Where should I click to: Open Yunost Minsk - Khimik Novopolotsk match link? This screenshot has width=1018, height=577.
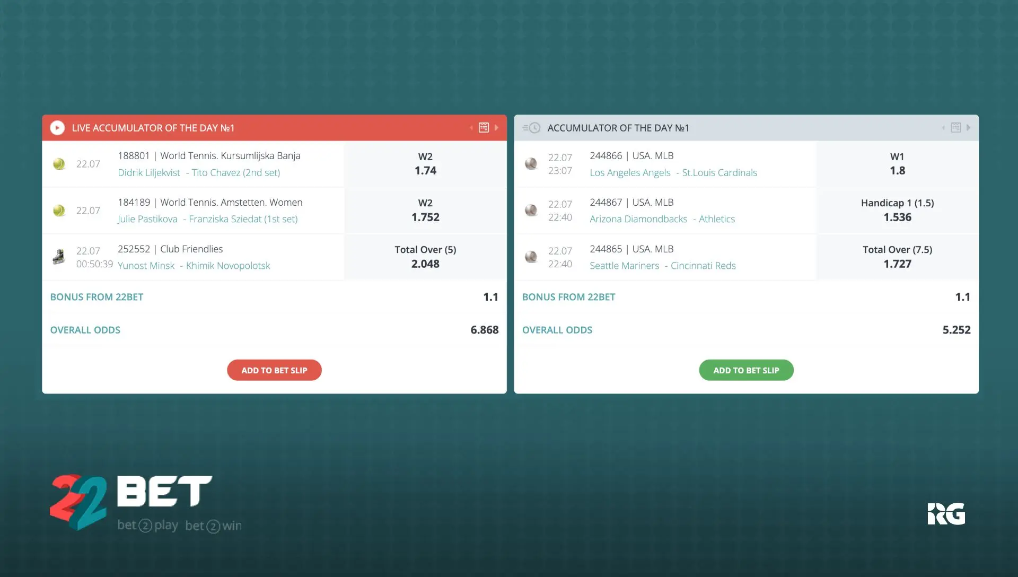point(194,266)
